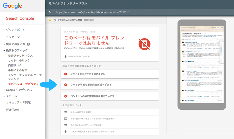Open モバイル フレンドリー ページの詳細 link
The image size is (234, 139).
coord(86,125)
